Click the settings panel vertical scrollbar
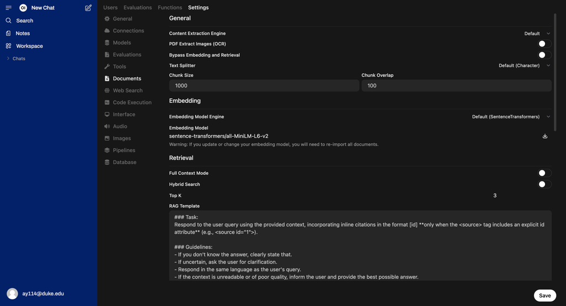Viewport: 566px width, 306px height. [x=555, y=72]
